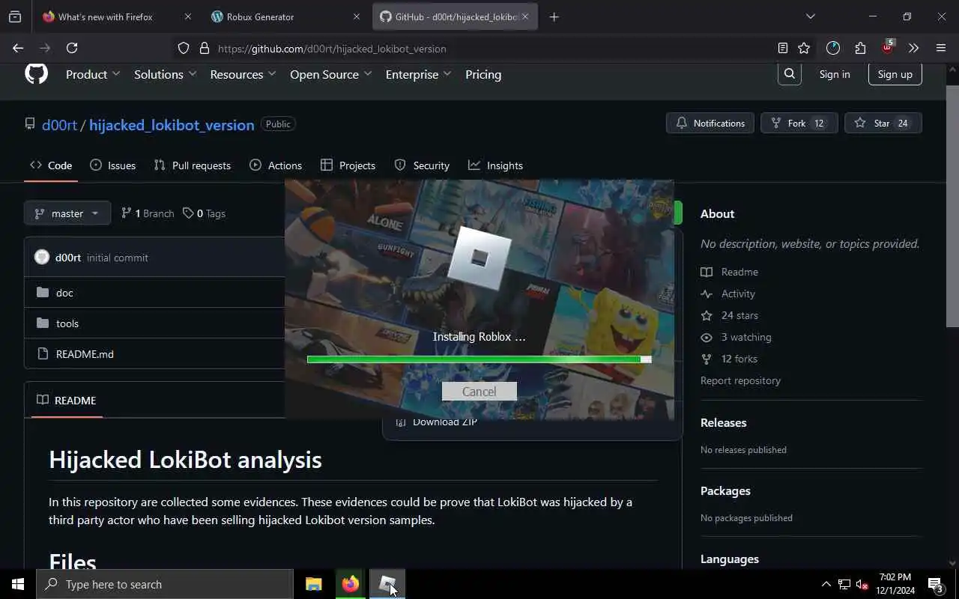View the 0 Tags link
Viewport: 959px width, 599px height.
click(204, 213)
